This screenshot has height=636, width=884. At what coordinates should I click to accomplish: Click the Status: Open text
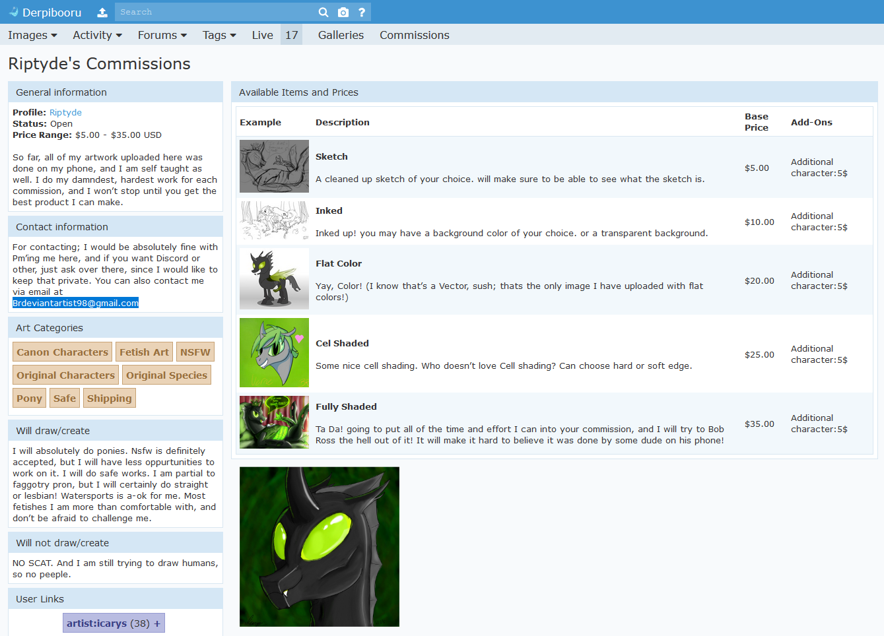click(42, 124)
